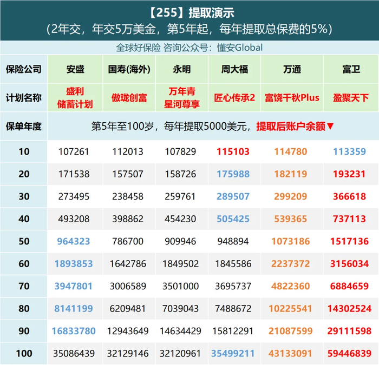Select value 454230 in year 40 row
This screenshot has width=379, height=365.
point(180,219)
